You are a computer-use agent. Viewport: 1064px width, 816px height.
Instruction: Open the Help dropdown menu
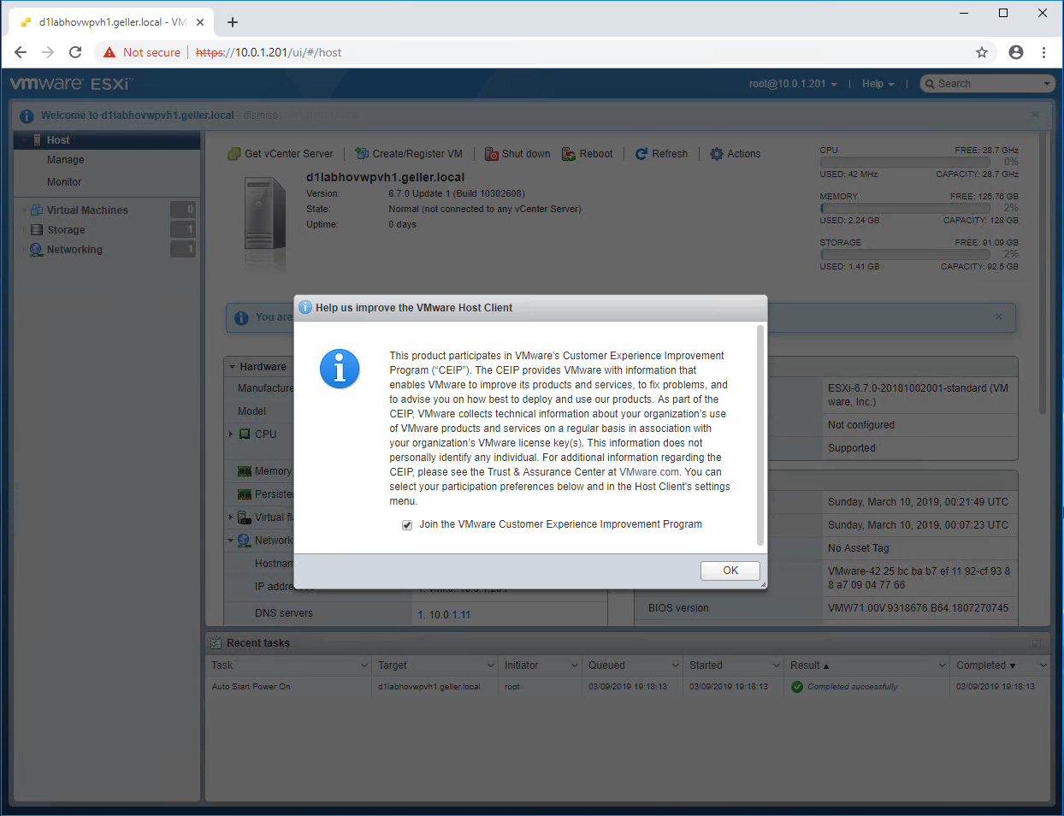tap(878, 84)
